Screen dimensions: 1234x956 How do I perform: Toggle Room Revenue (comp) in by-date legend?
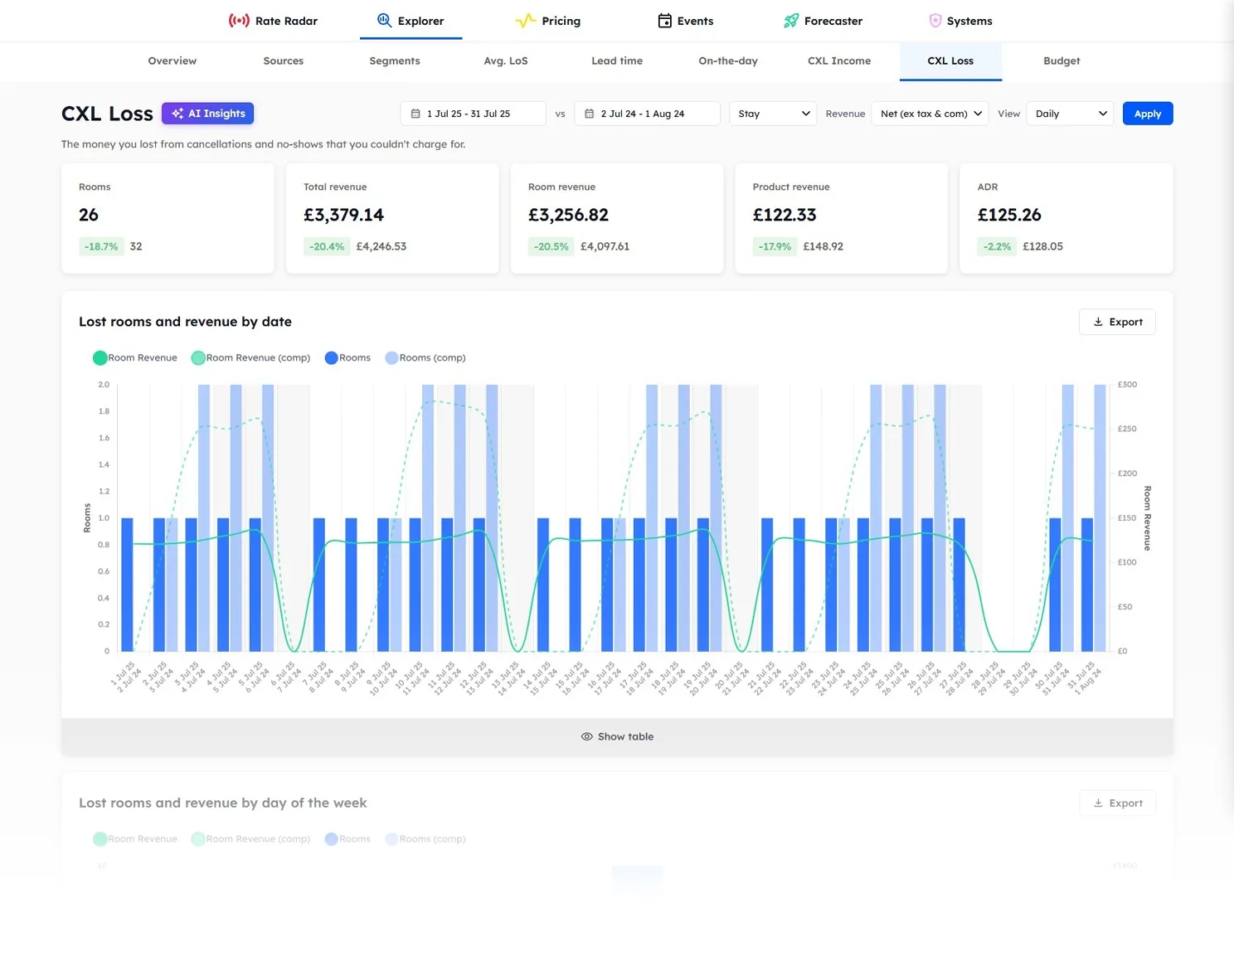tap(250, 357)
